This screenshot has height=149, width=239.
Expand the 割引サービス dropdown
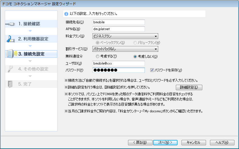125,49
